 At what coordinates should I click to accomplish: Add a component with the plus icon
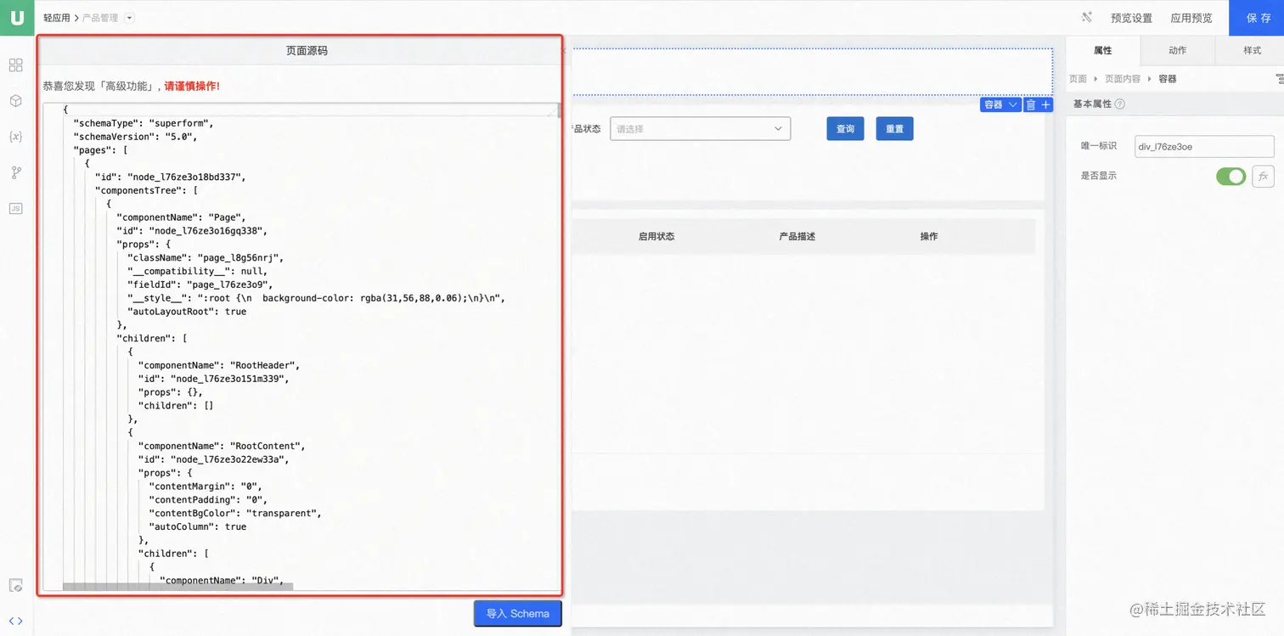coord(1046,104)
